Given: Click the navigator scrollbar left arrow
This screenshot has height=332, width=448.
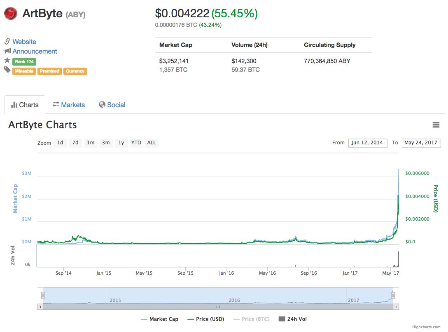Looking at the screenshot, I should tap(40, 307).
